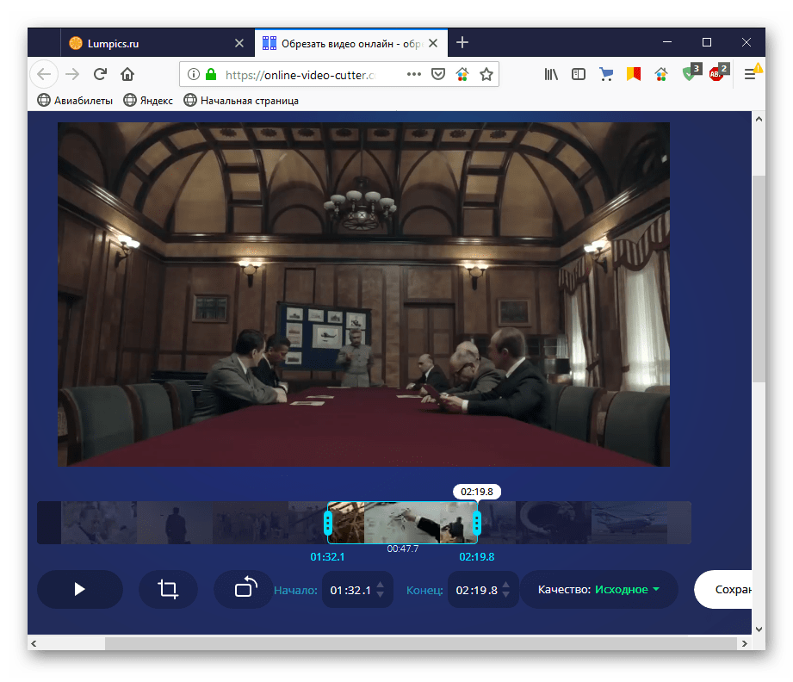This screenshot has height=682, width=793.
Task: Reload the page with the refresh icon
Action: (x=101, y=74)
